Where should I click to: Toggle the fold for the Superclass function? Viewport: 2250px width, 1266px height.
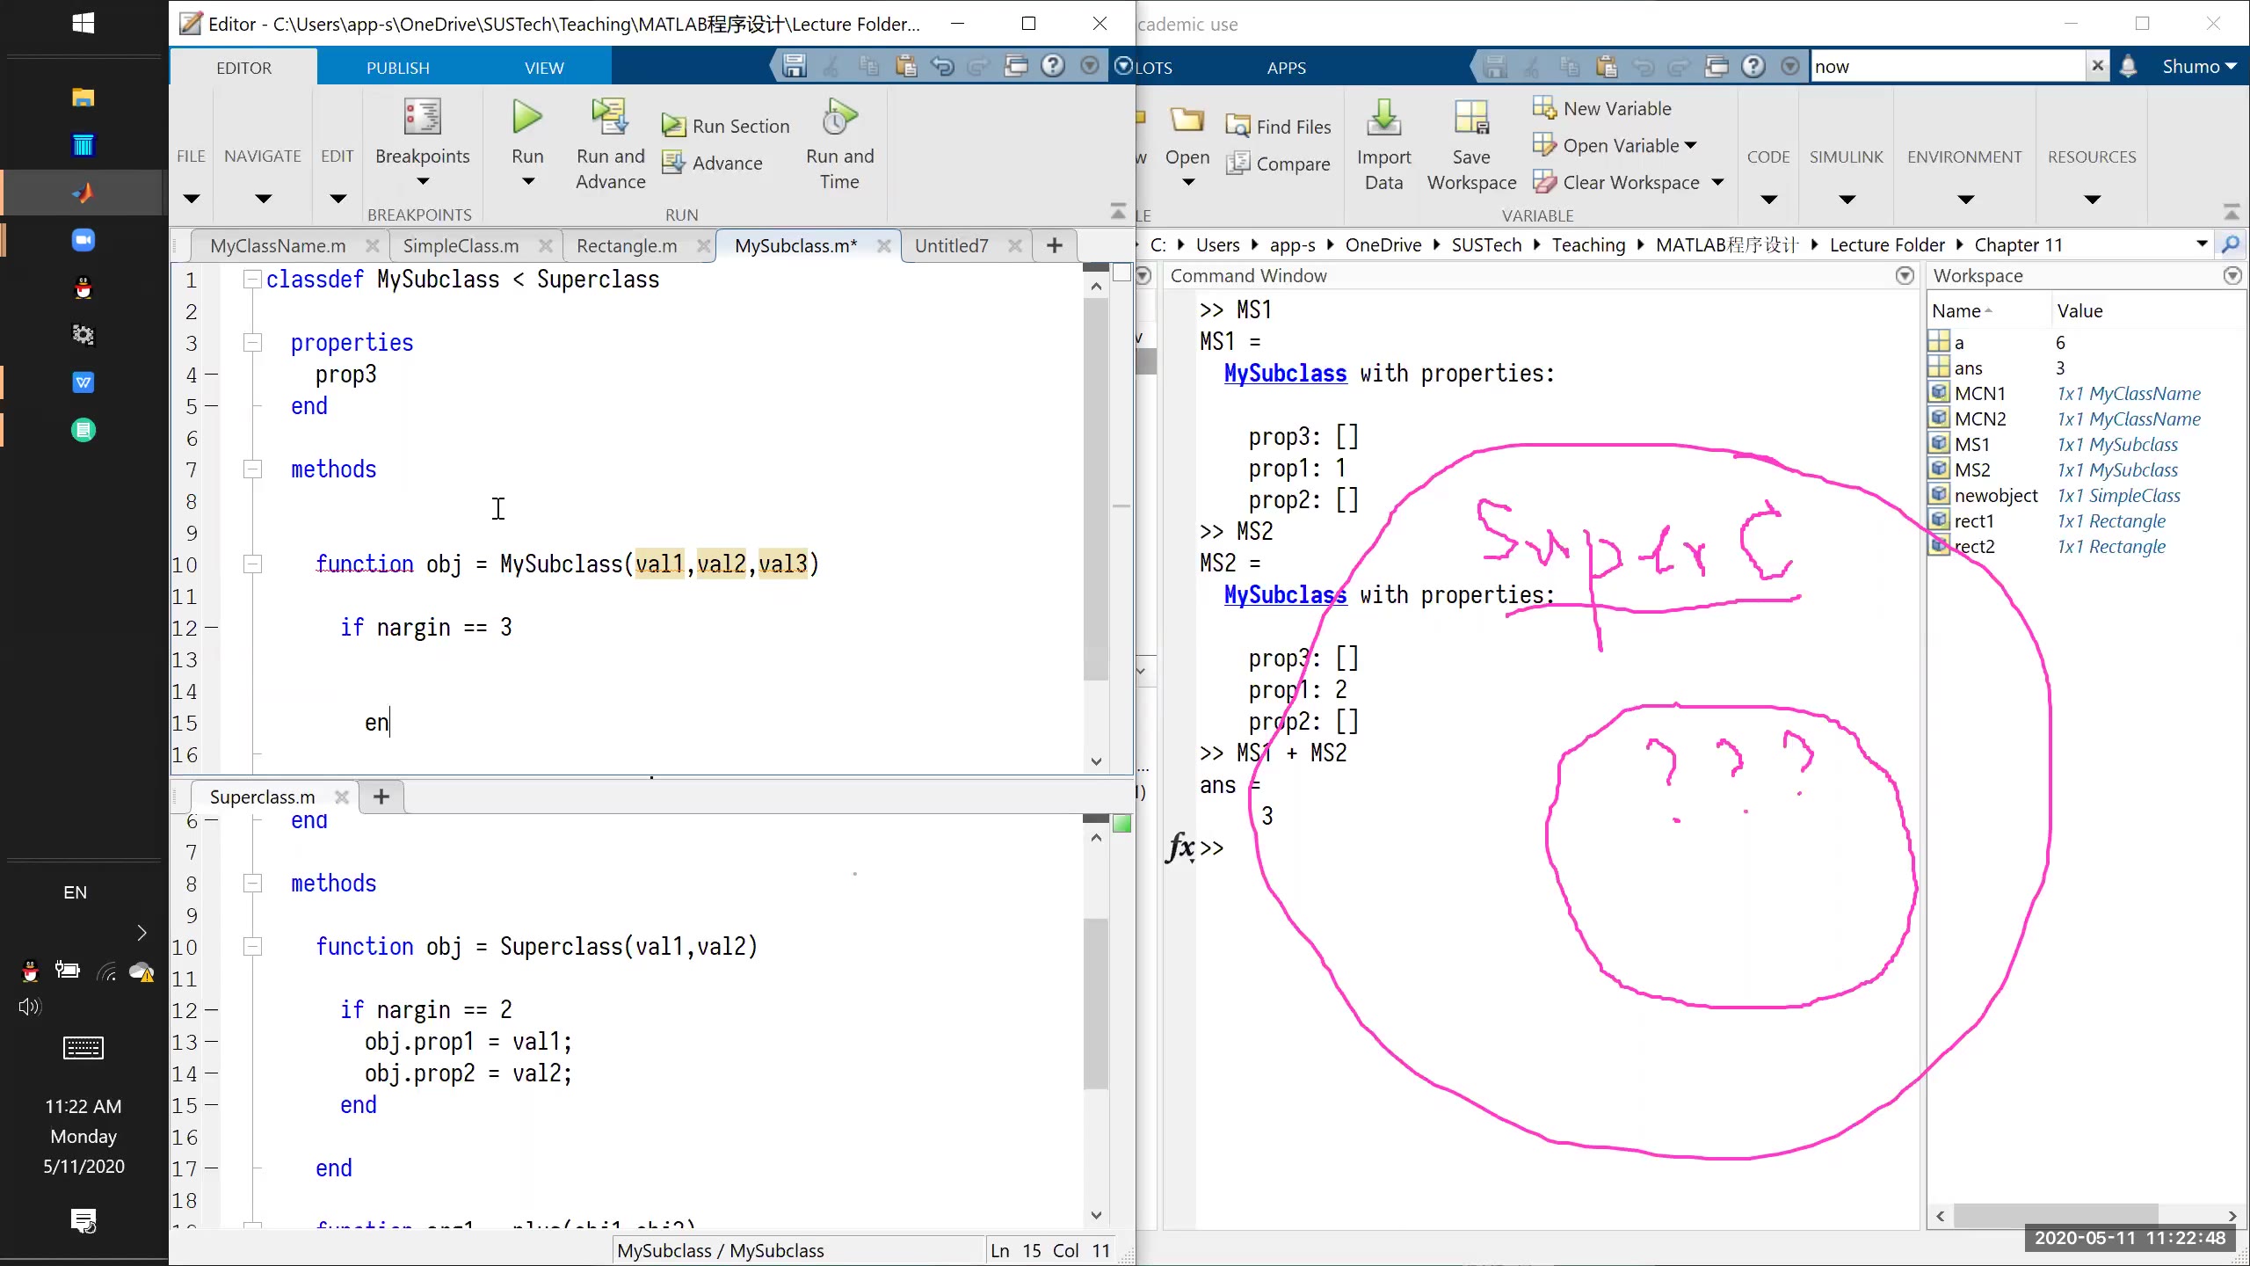pos(252,947)
